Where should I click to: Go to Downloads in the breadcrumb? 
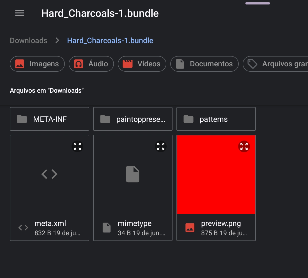(29, 41)
